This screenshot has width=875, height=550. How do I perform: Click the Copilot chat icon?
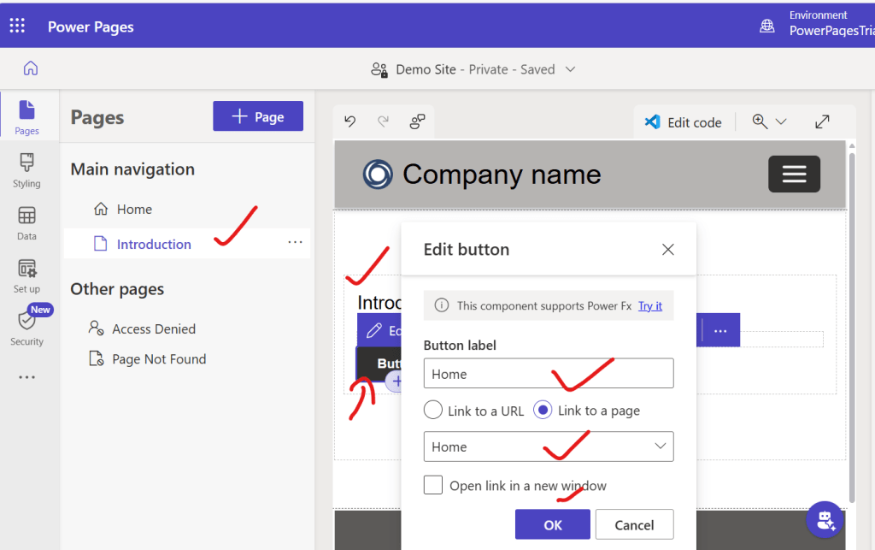point(825,519)
